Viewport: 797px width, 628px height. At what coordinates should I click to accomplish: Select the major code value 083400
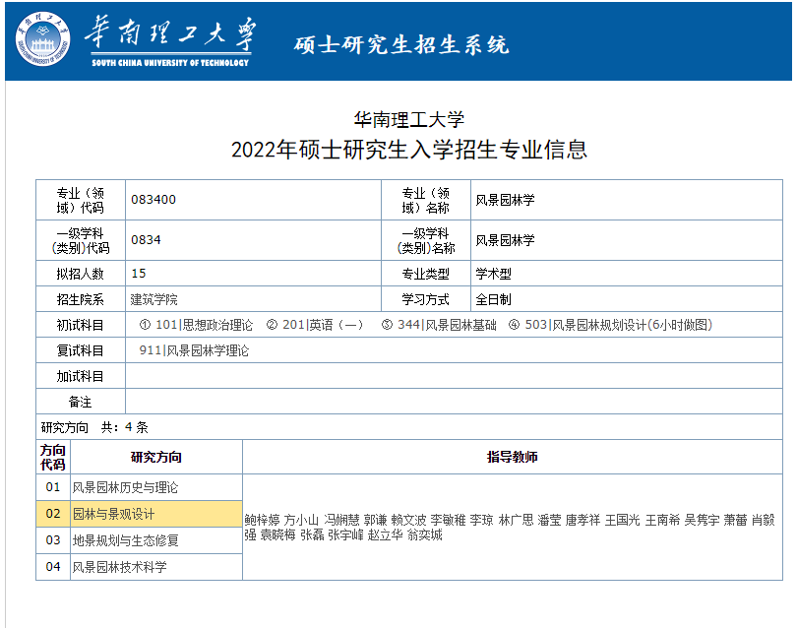click(153, 200)
